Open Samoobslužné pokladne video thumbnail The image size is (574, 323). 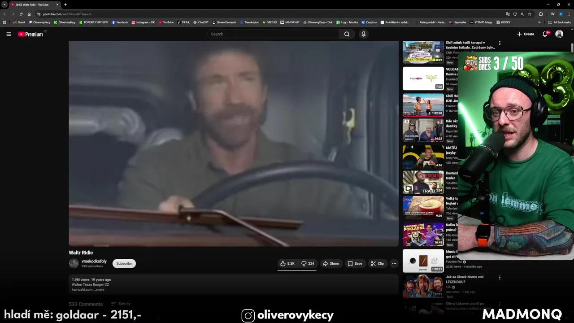pyautogui.click(x=423, y=234)
